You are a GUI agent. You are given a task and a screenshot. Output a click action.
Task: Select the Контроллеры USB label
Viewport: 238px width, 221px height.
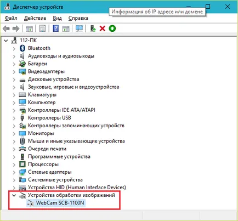click(x=49, y=118)
